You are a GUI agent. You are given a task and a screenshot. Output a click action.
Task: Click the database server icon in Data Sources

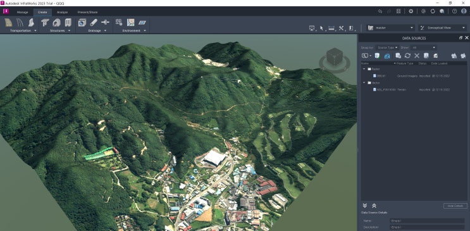(x=436, y=56)
